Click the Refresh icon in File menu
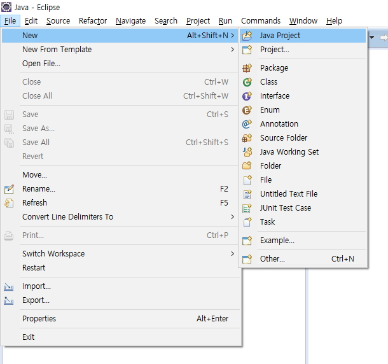 point(9,203)
